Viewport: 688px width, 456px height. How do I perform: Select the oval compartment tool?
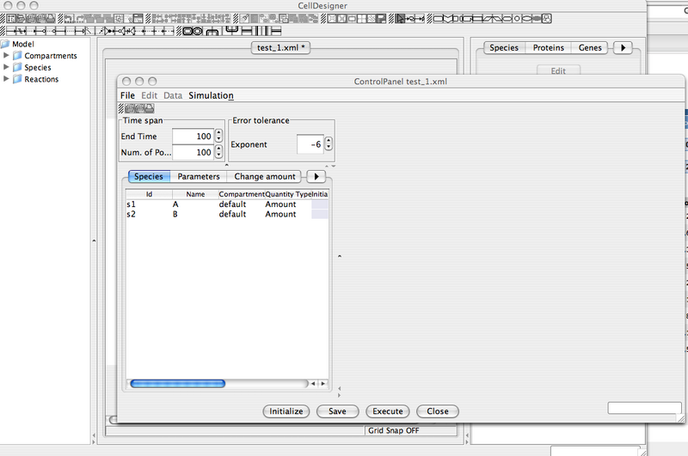(x=198, y=31)
